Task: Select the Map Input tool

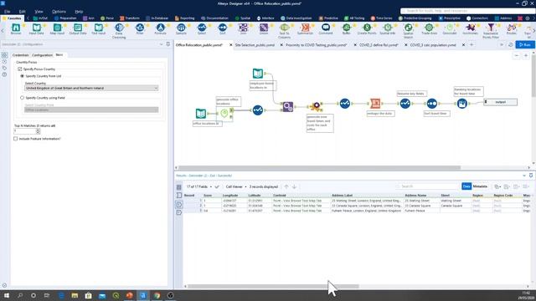Action: (57, 28)
